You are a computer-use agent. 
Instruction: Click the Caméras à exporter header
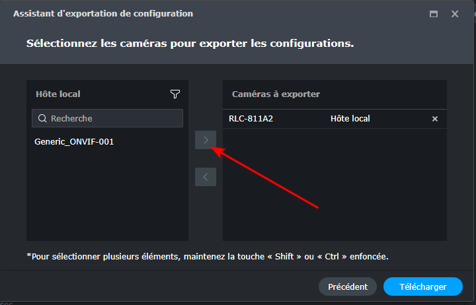[x=276, y=94]
